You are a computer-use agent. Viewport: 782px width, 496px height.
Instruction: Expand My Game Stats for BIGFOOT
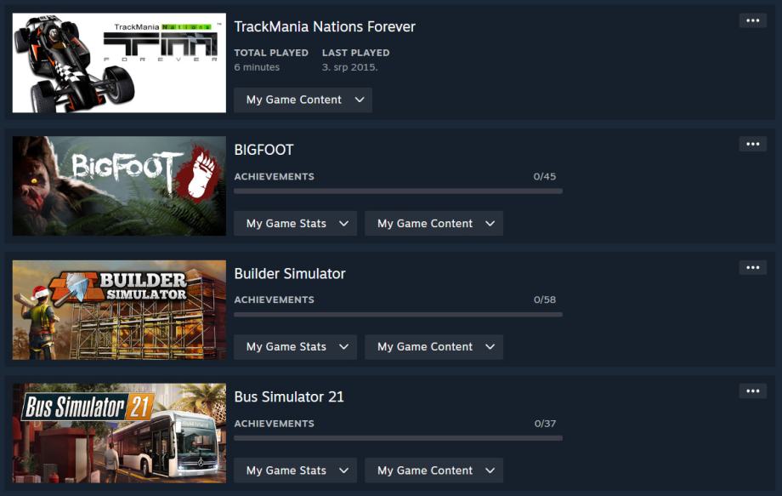point(295,224)
